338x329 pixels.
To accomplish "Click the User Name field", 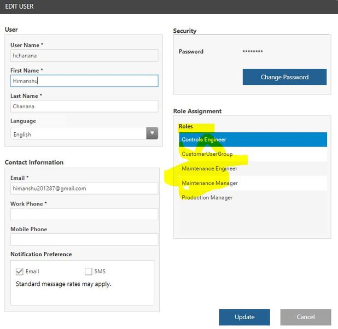I will point(84,55).
